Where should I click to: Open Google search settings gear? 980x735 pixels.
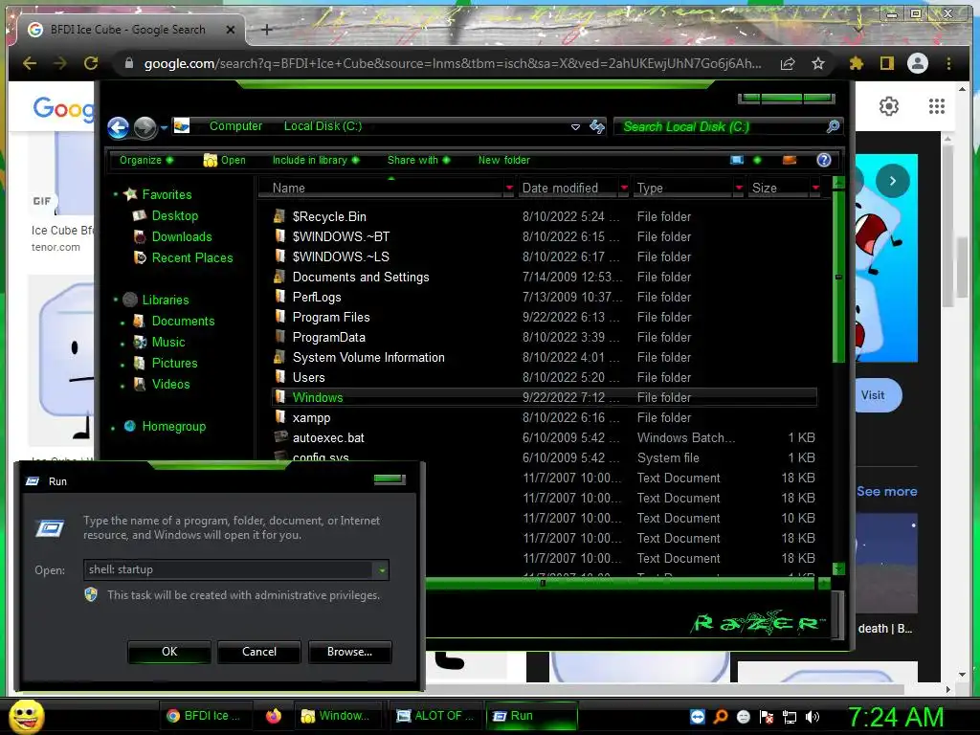pyautogui.click(x=889, y=106)
